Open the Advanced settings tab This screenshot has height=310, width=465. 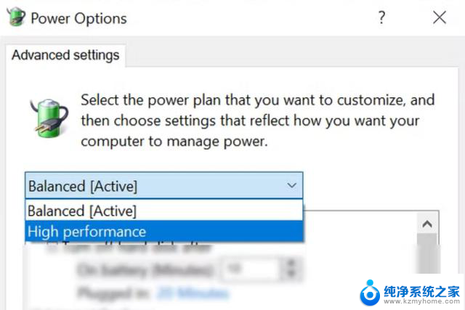(x=65, y=55)
